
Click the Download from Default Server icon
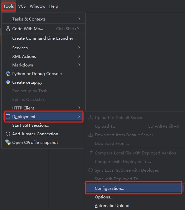tap(91, 135)
